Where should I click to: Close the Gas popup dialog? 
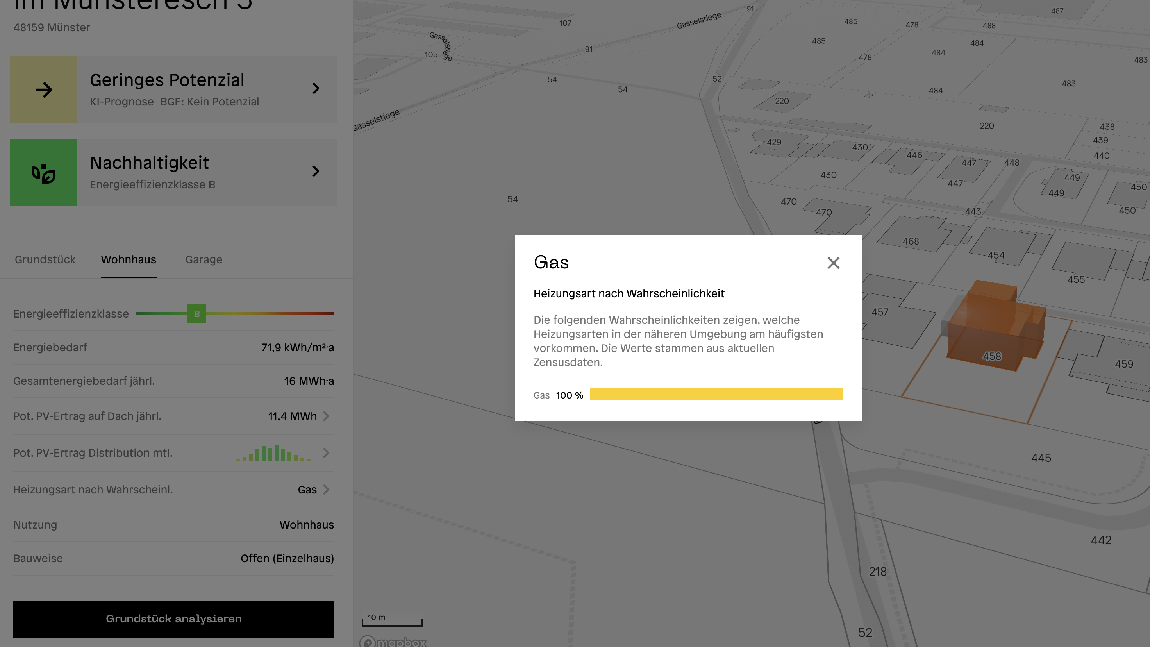(833, 263)
